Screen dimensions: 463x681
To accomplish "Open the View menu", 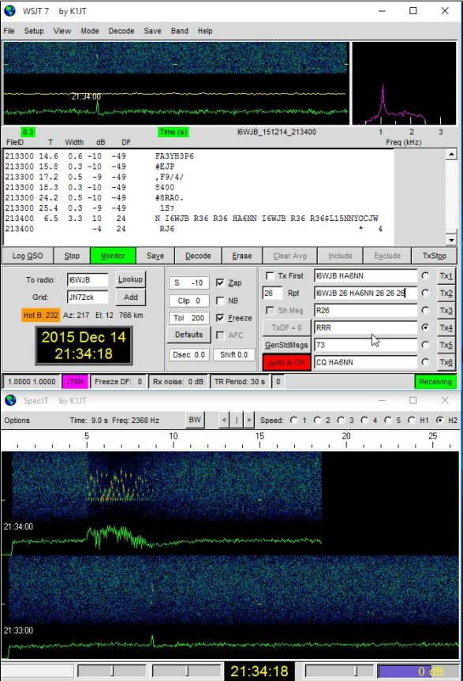I will [62, 31].
